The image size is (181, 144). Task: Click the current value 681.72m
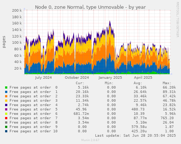click(x=81, y=114)
